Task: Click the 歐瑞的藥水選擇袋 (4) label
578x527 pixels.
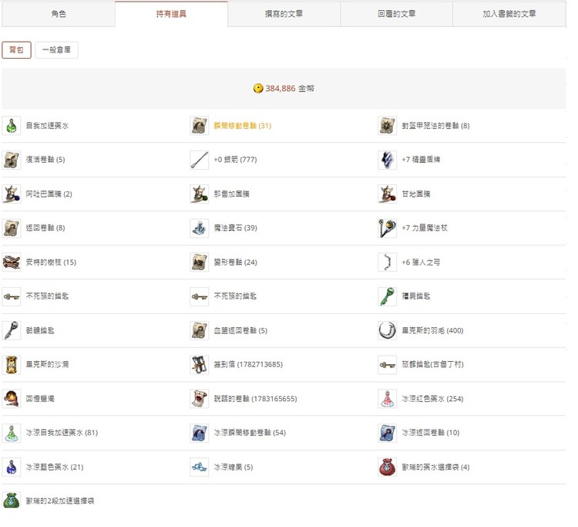Action: tap(435, 468)
